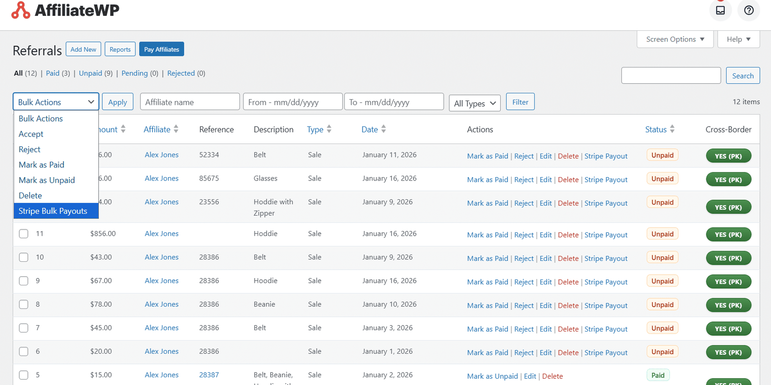This screenshot has height=385, width=771.
Task: Choose Mark as Unpaid bulk option
Action: [56, 180]
